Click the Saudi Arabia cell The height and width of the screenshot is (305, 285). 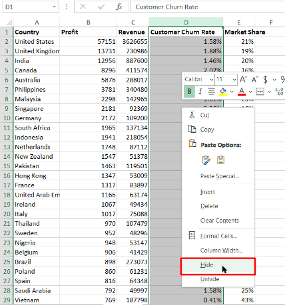[37, 290]
